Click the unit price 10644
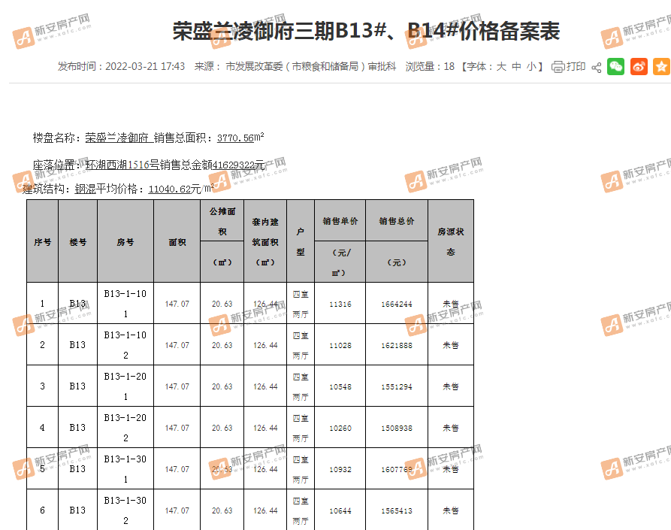This screenshot has width=671, height=530. (340, 510)
